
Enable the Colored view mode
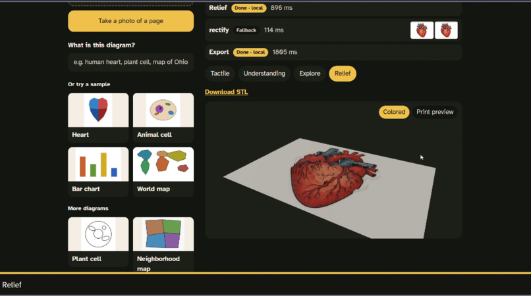[394, 112]
